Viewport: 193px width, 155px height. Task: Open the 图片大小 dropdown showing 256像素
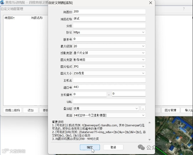point(109,73)
